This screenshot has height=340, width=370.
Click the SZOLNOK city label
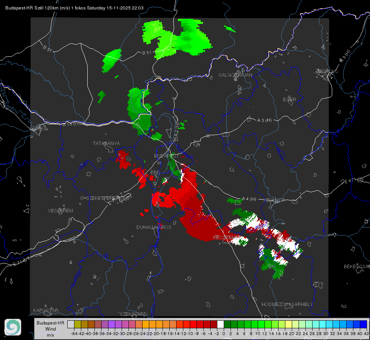coord(274,200)
